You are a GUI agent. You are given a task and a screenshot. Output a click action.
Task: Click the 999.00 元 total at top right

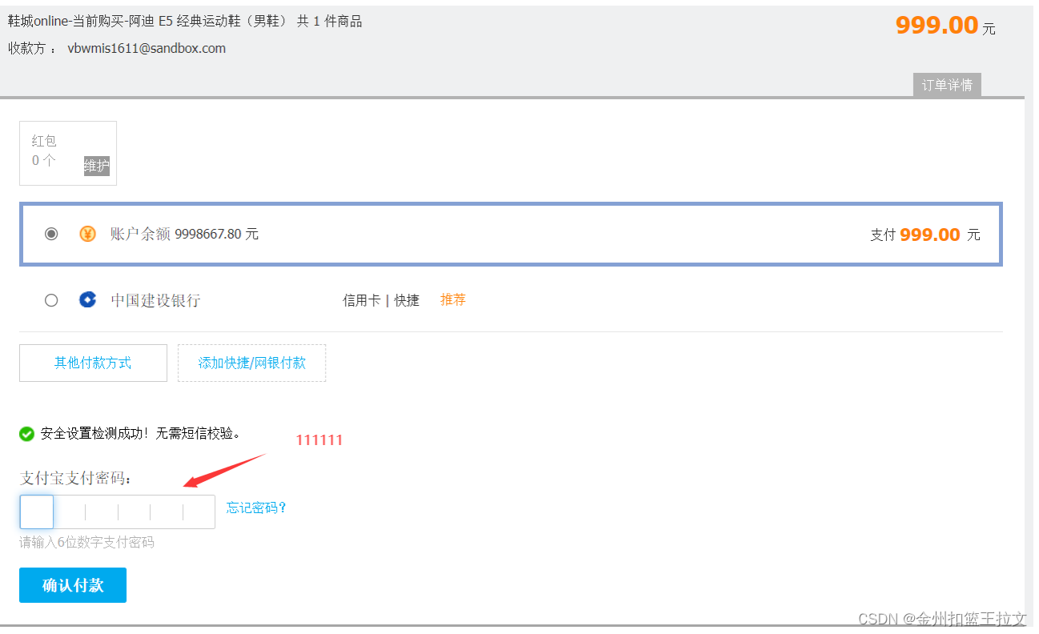(x=945, y=26)
